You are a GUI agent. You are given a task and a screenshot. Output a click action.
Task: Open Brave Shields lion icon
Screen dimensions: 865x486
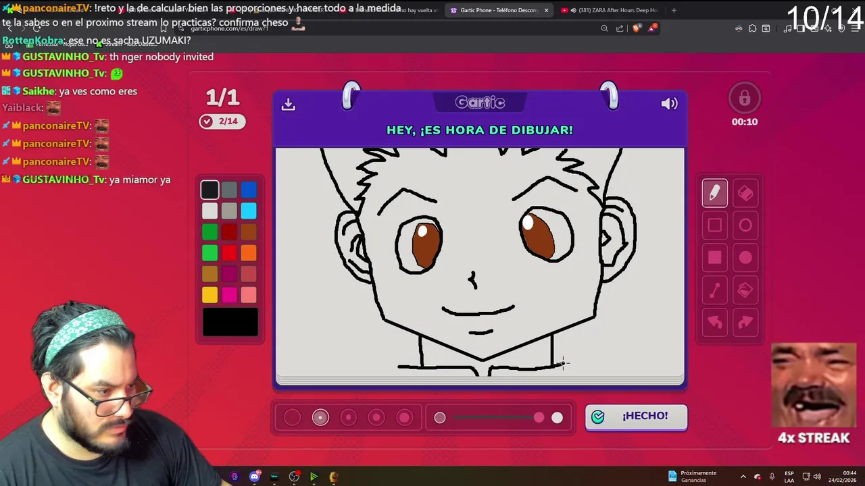point(635,28)
